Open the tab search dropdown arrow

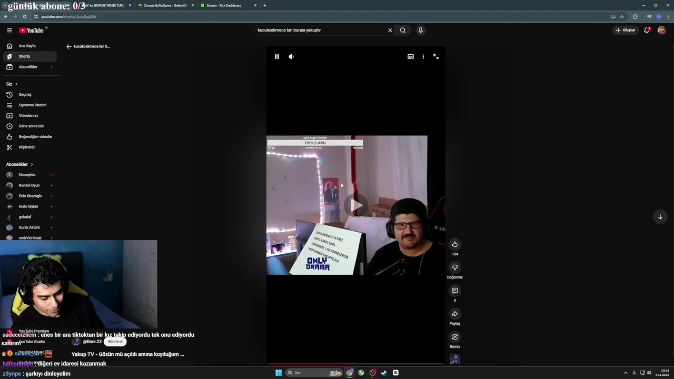pos(4,5)
